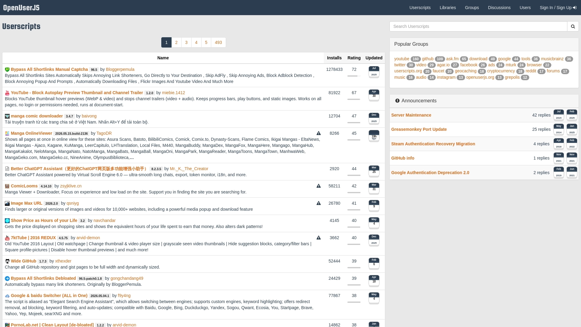
Task: Open the Groups nav item
Action: point(472,8)
